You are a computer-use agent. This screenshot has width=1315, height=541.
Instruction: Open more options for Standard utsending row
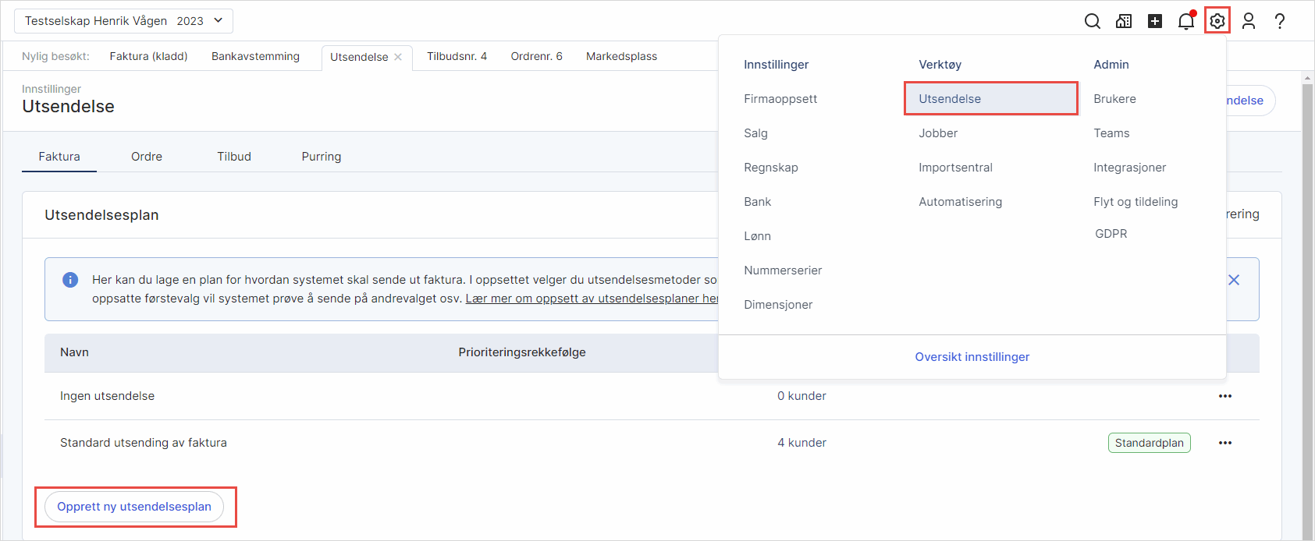1225,443
